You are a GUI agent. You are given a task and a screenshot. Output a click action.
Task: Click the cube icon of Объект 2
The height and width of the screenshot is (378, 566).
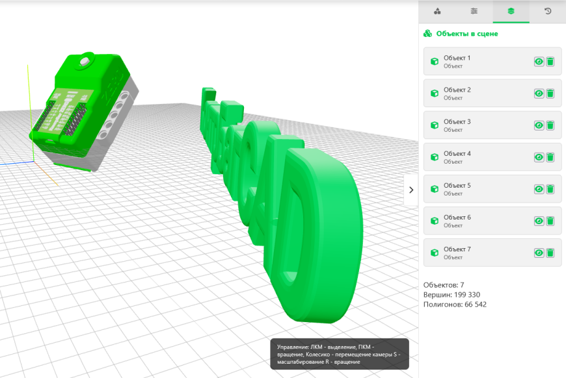click(x=434, y=92)
